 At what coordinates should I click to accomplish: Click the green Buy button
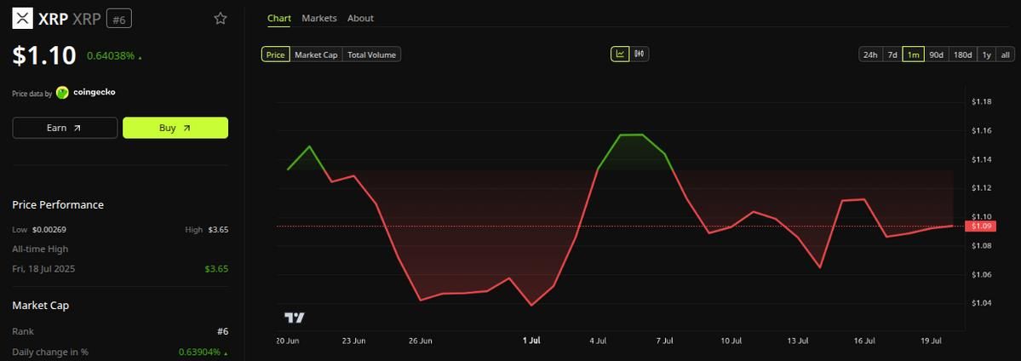(175, 128)
